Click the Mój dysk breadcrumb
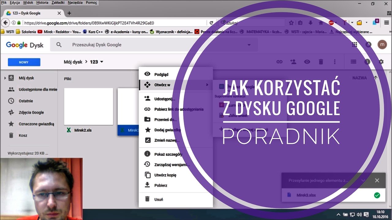392x220 pixels. point(73,62)
